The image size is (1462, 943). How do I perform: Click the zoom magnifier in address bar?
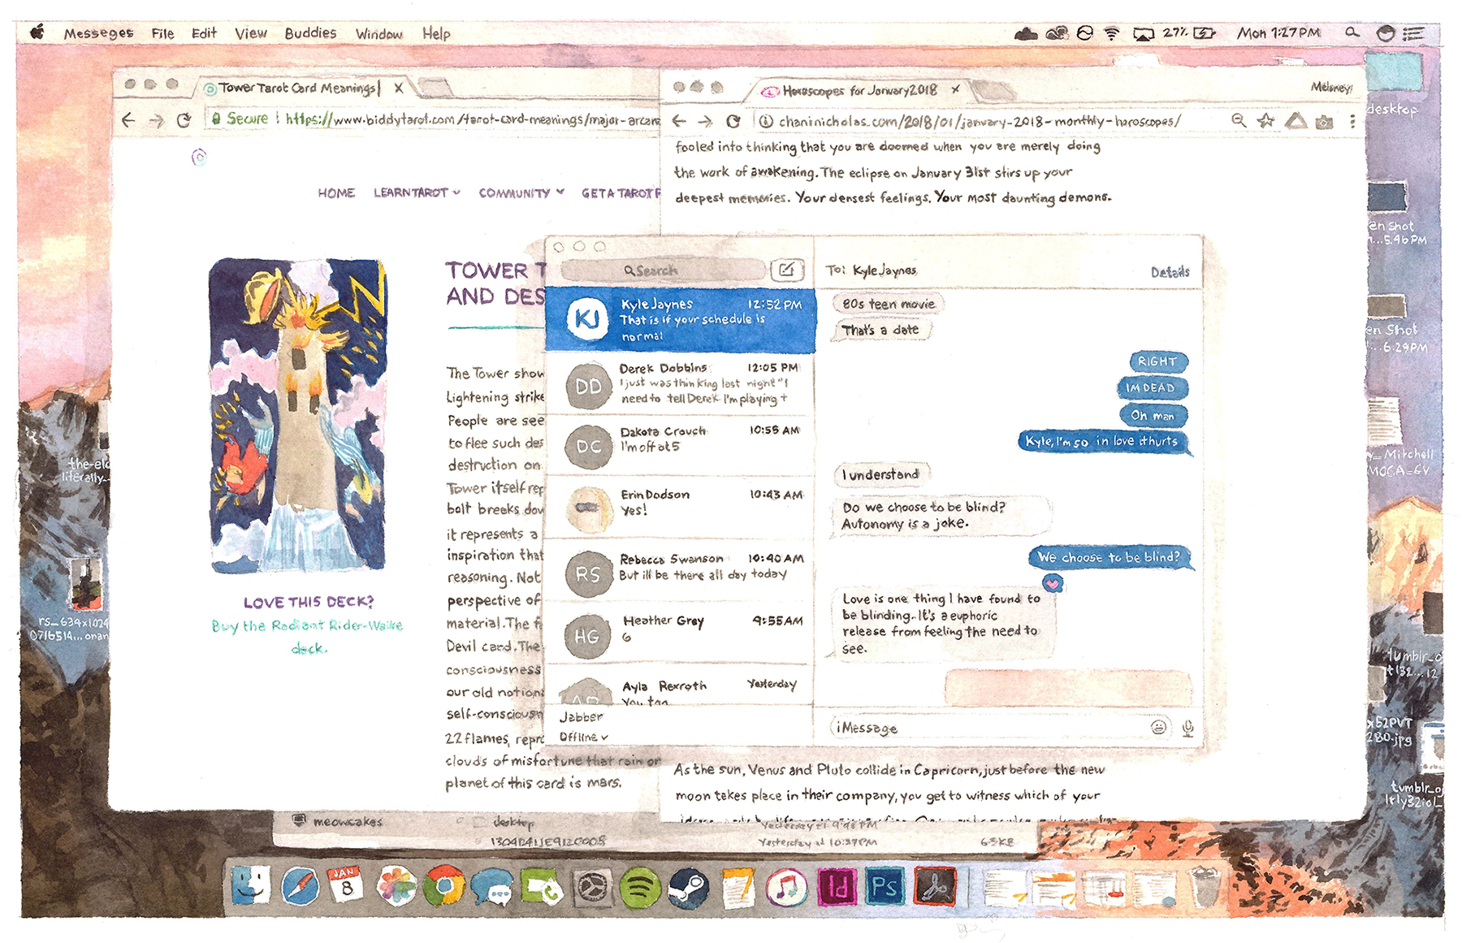1239,120
